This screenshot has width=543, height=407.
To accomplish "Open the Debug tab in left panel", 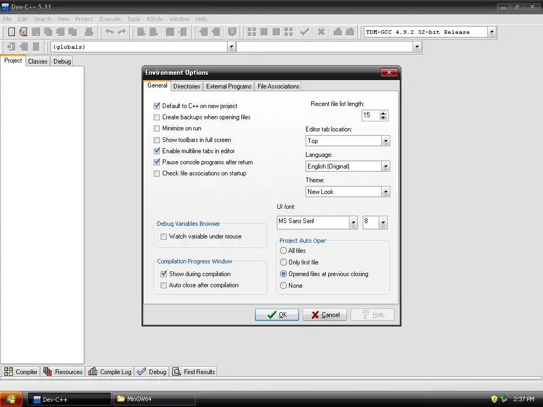I will tap(62, 61).
